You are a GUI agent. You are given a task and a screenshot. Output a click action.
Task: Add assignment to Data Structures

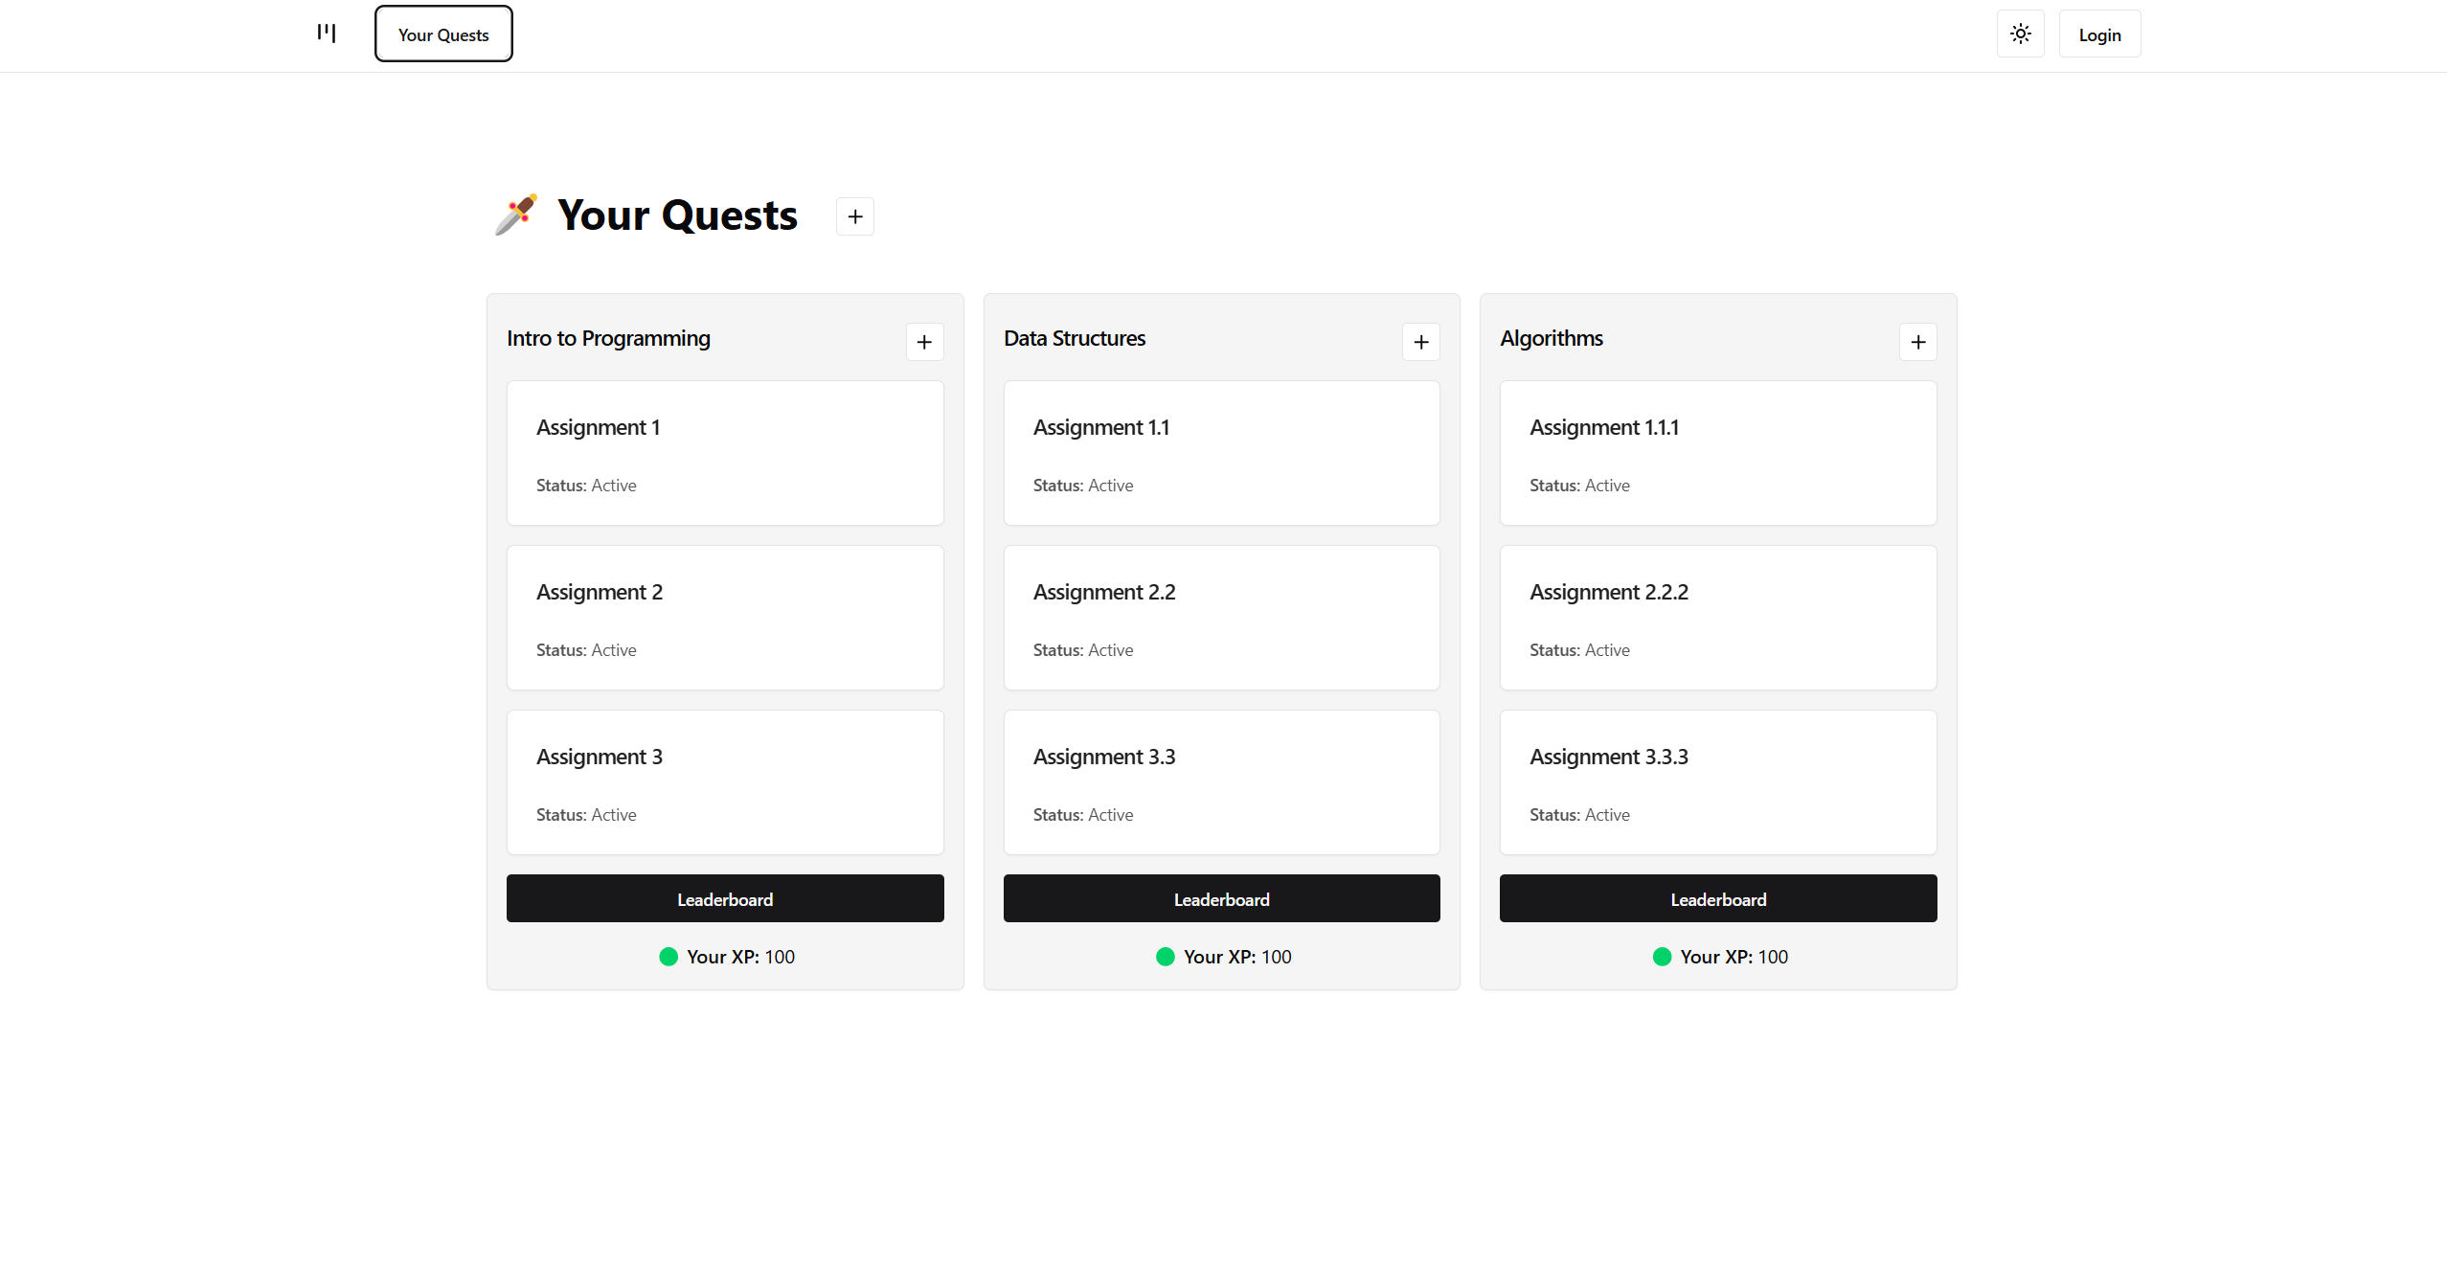[x=1420, y=342]
